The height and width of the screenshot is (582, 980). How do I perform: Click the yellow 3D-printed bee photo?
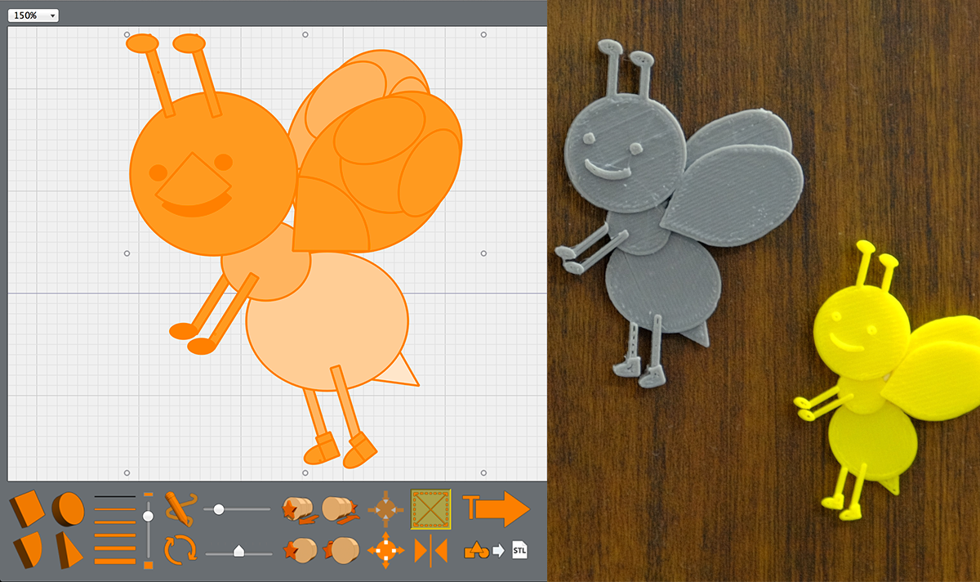[886, 380]
